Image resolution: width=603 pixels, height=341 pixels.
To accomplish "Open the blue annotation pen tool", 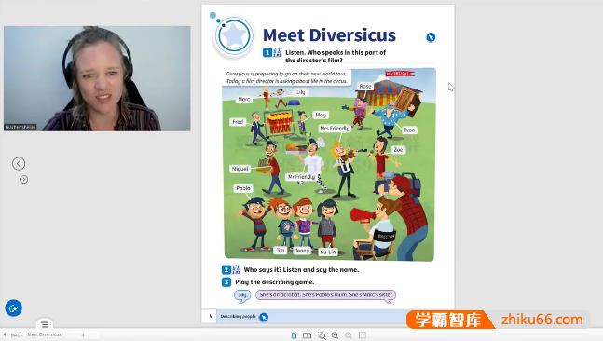I will [x=13, y=308].
